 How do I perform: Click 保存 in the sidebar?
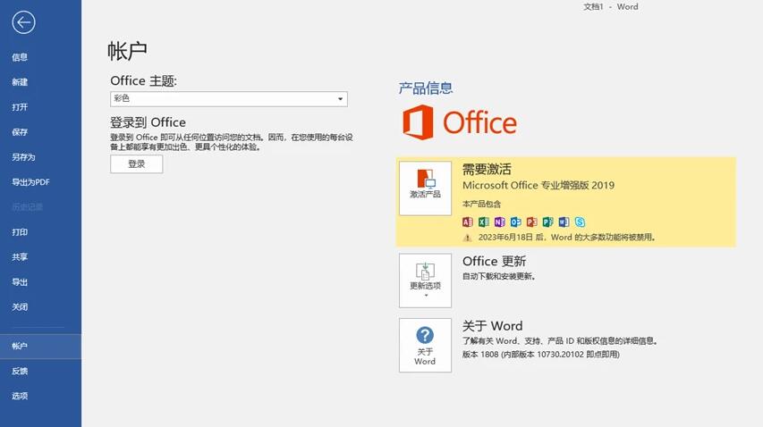pyautogui.click(x=20, y=132)
